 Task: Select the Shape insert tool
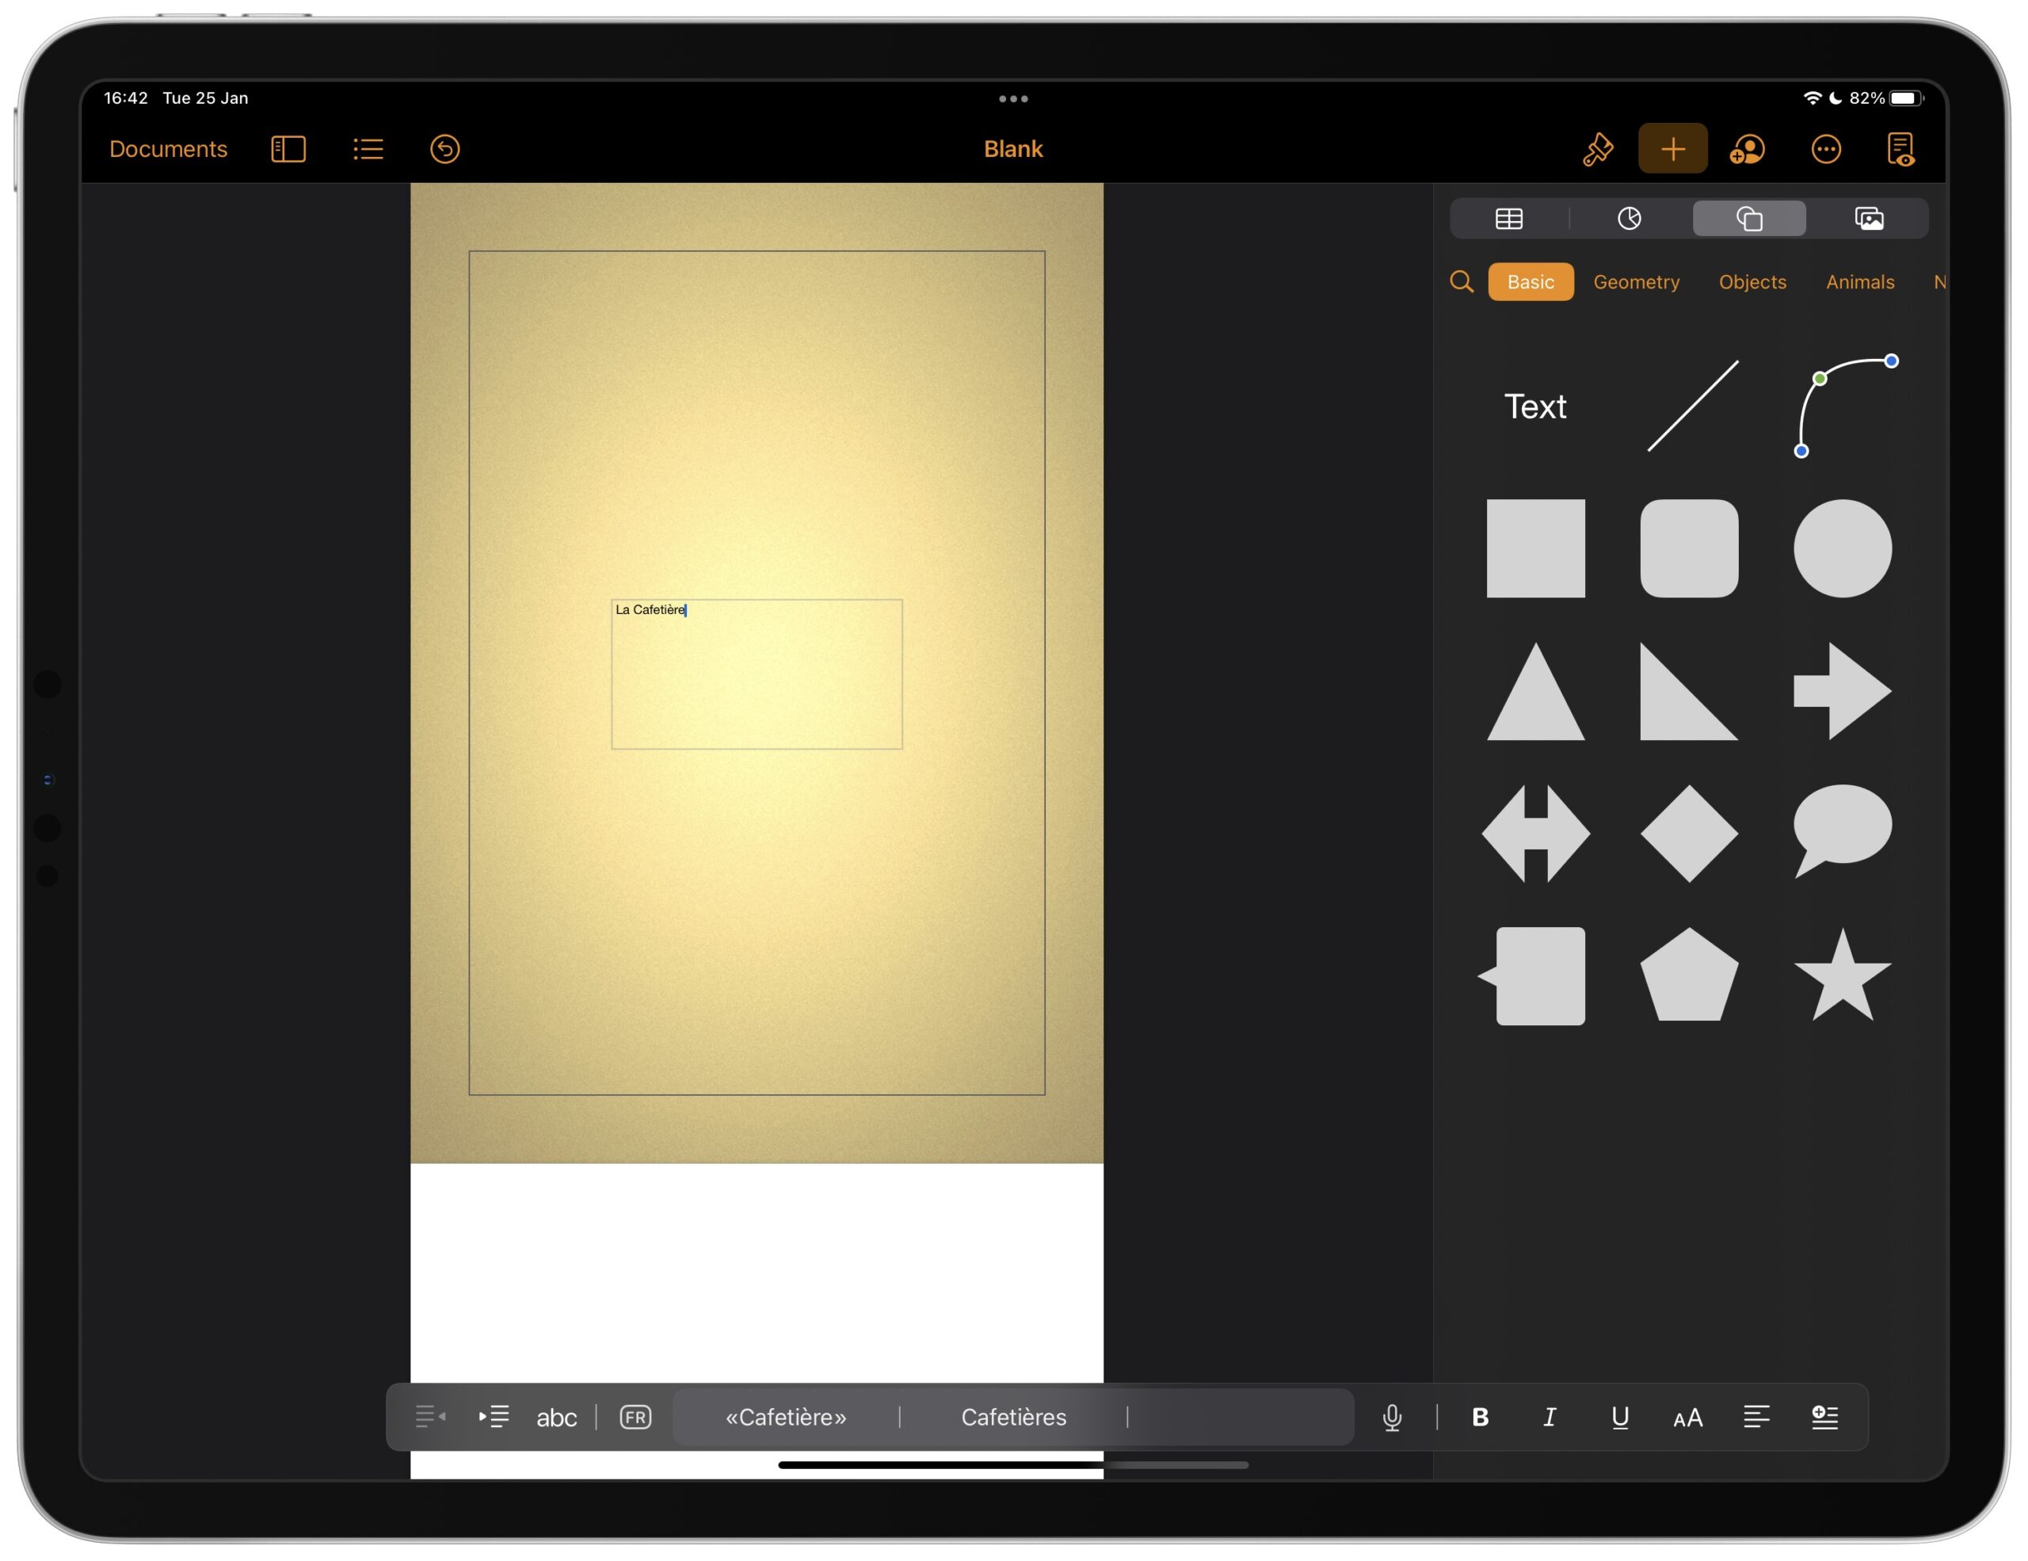1749,218
